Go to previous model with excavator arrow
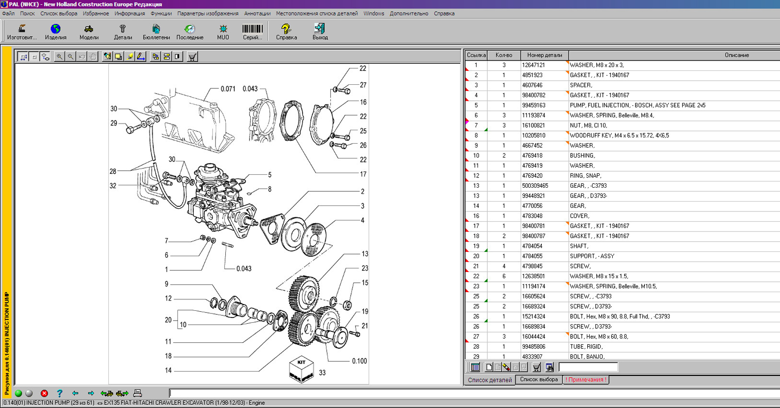This screenshot has height=408, width=780. 107,393
